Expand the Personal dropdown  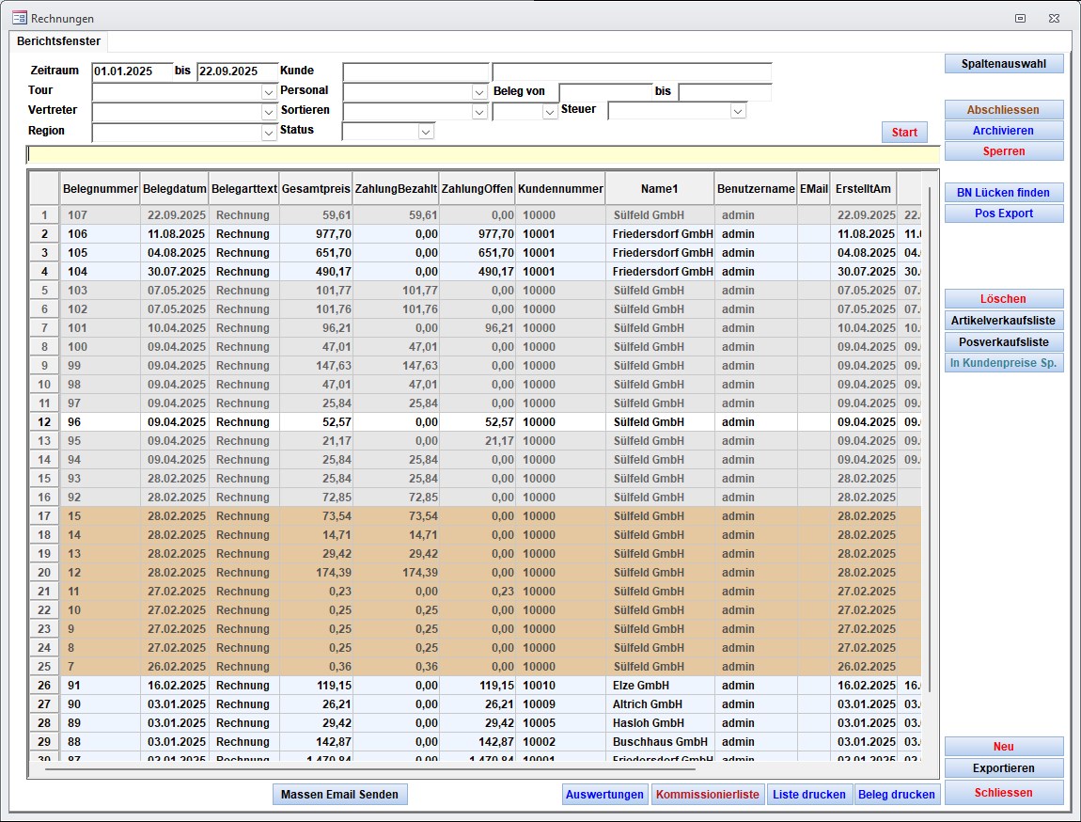[478, 92]
